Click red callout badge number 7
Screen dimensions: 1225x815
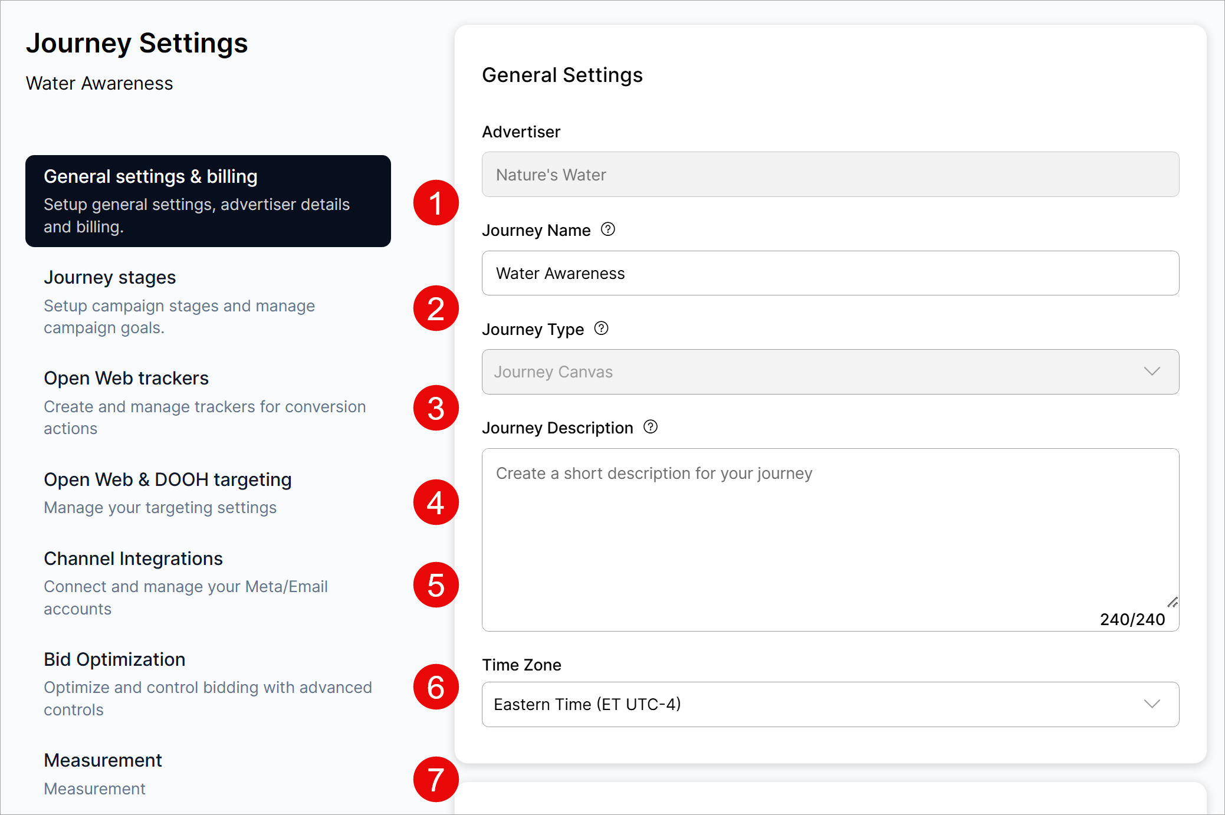click(436, 780)
